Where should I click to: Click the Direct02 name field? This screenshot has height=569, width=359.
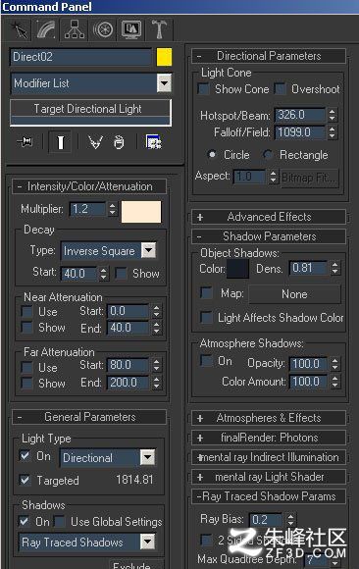81,57
